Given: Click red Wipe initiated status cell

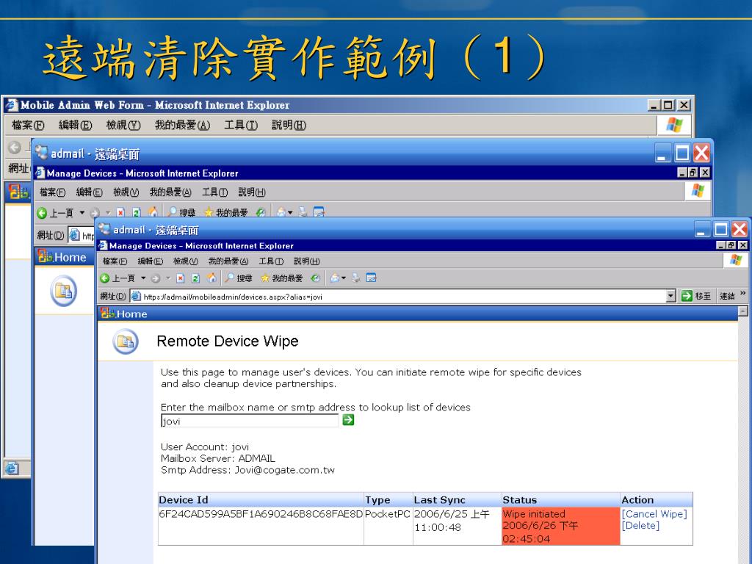Looking at the screenshot, I should click(x=560, y=526).
